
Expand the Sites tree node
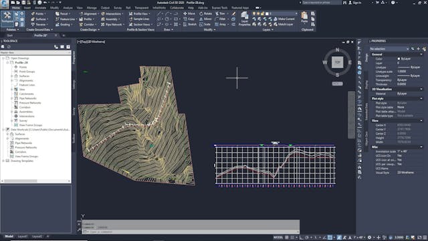(x=12, y=89)
